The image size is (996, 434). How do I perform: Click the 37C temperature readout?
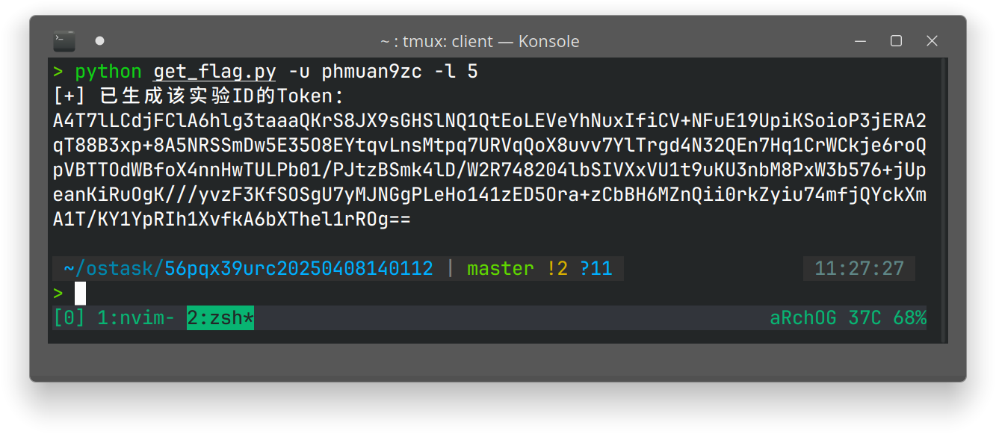click(864, 318)
